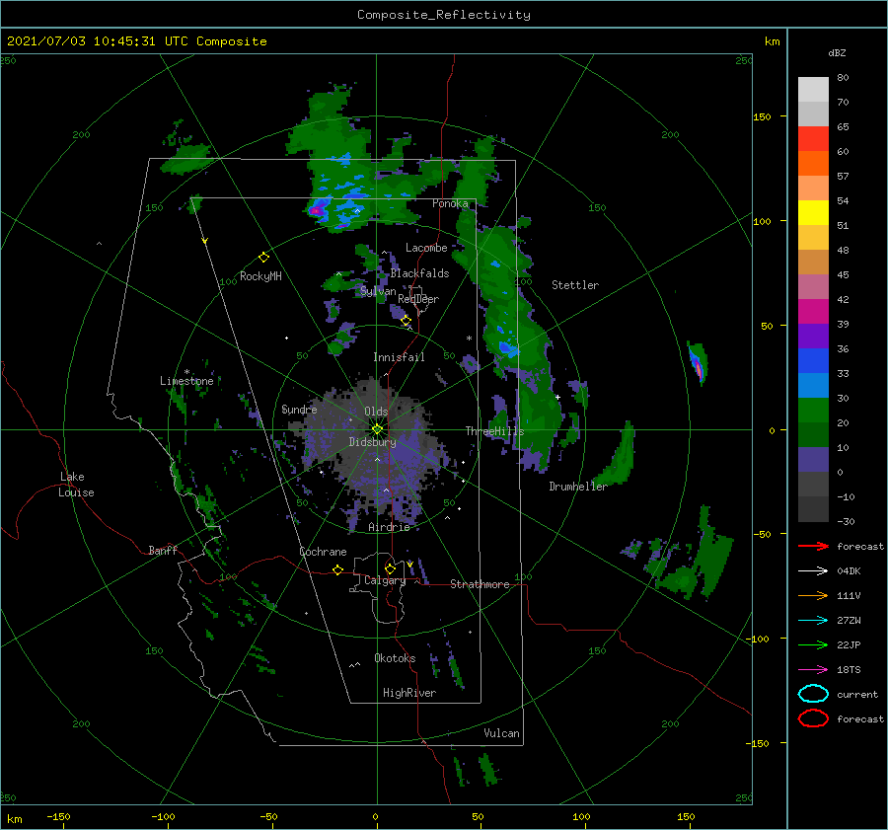The width and height of the screenshot is (888, 830).
Task: Click the yellow diamond marker above Calgary
Action: [390, 568]
